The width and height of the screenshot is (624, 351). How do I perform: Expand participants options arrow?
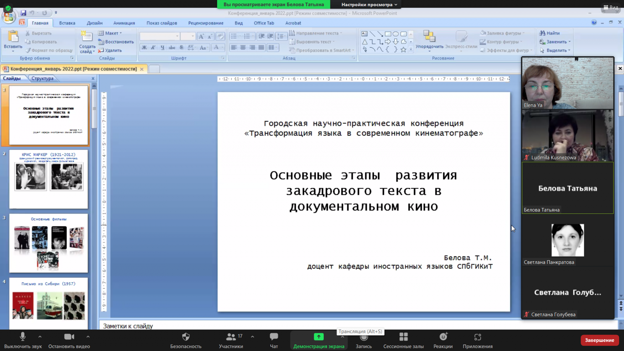click(252, 336)
